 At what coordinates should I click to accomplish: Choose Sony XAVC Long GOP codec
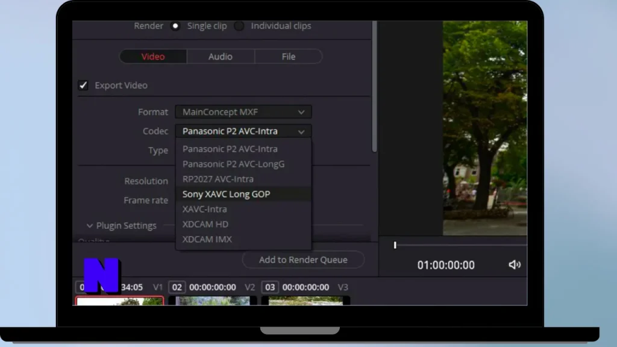[243, 194]
